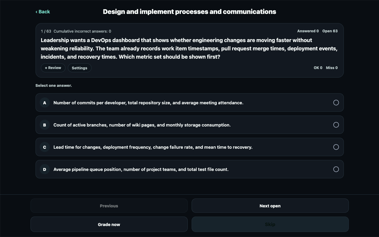Click the question text about the DevOps dashboard
Viewport: 379px width, 237px height.
click(x=189, y=48)
